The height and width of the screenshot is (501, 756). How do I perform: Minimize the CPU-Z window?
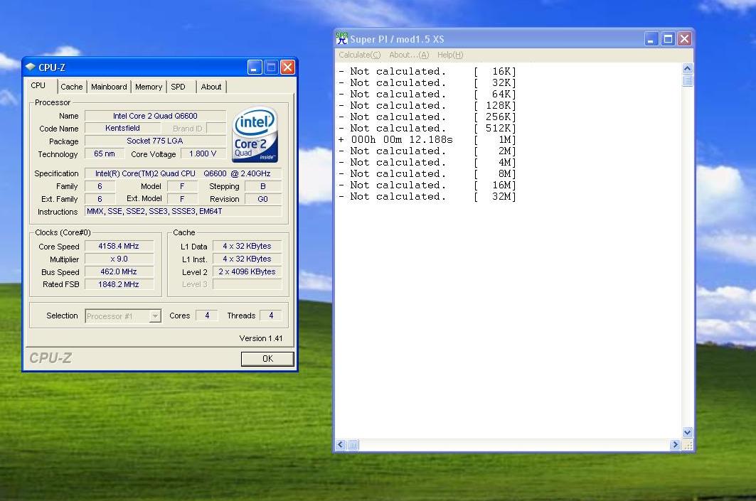click(255, 67)
